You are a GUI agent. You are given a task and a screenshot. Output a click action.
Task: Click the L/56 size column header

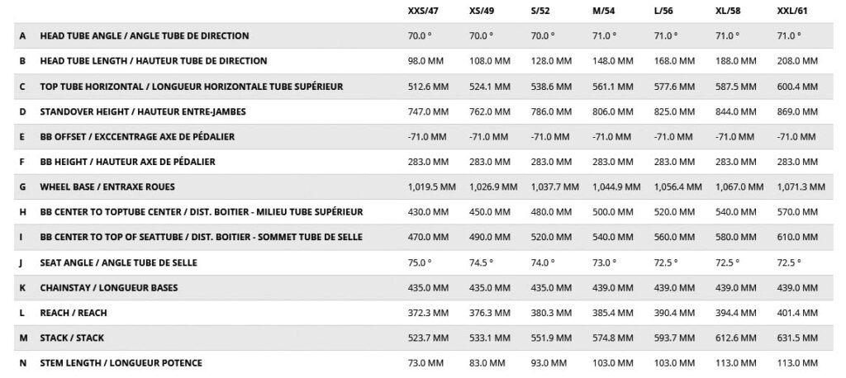[663, 11]
